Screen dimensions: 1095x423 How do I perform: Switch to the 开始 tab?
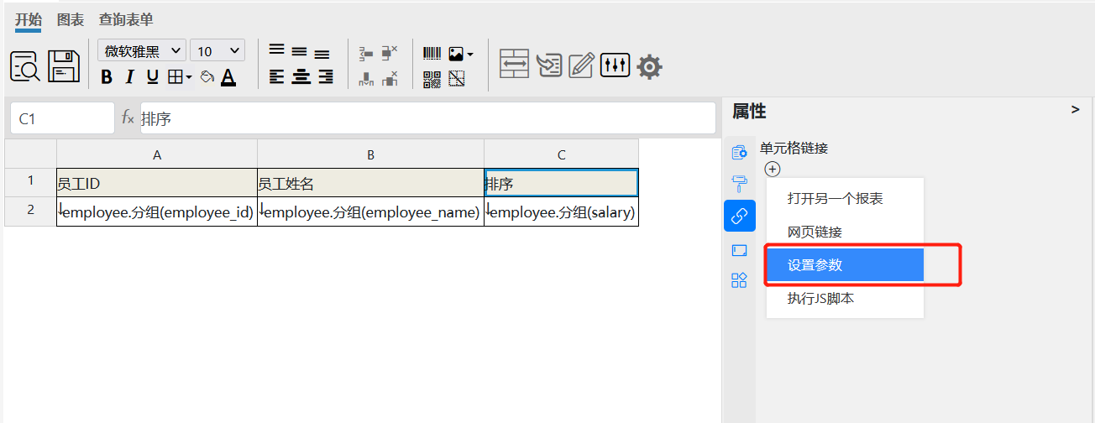[x=29, y=19]
